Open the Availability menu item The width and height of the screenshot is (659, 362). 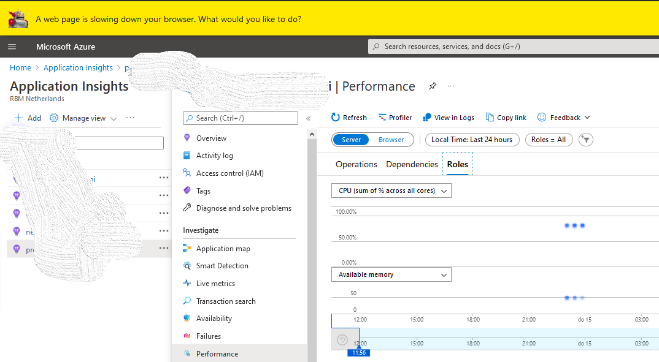[214, 319]
